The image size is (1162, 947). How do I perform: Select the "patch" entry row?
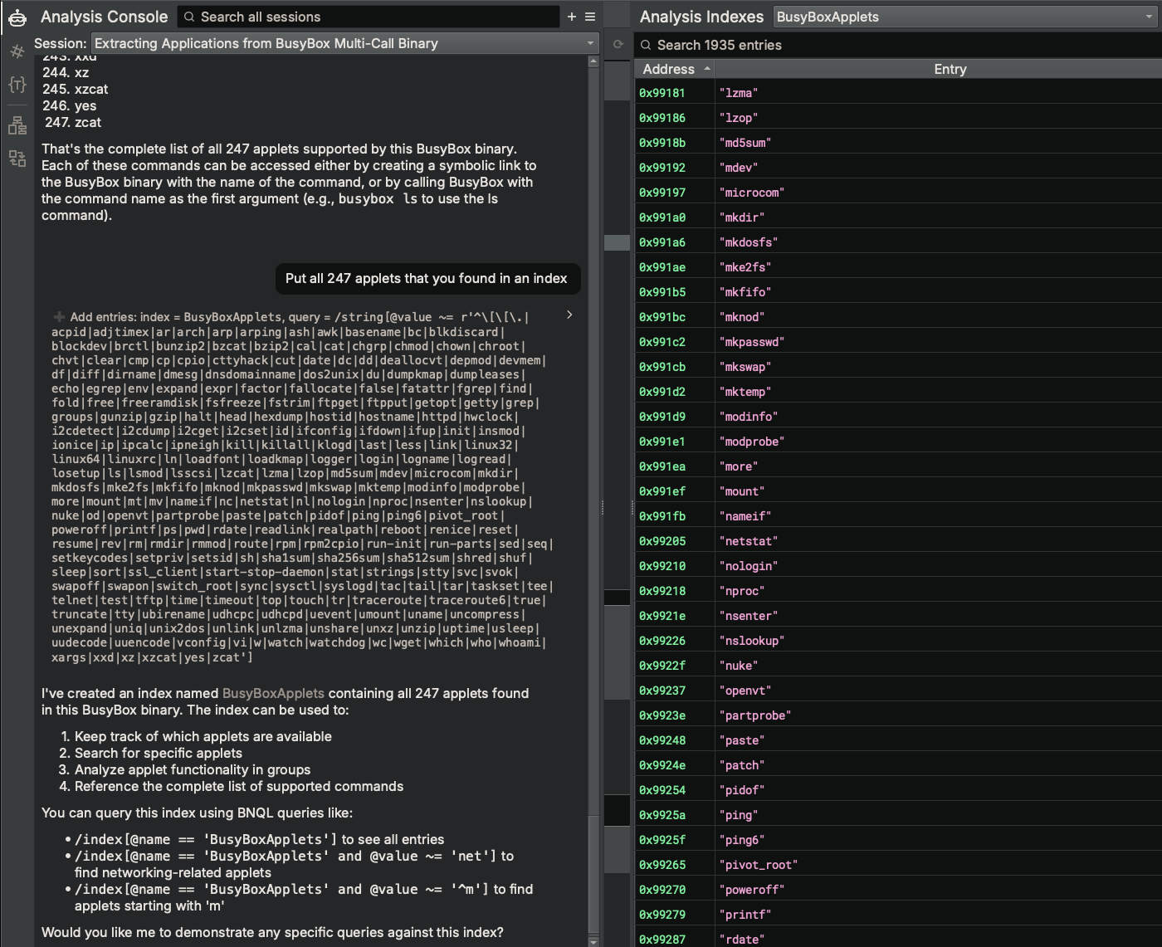click(898, 765)
